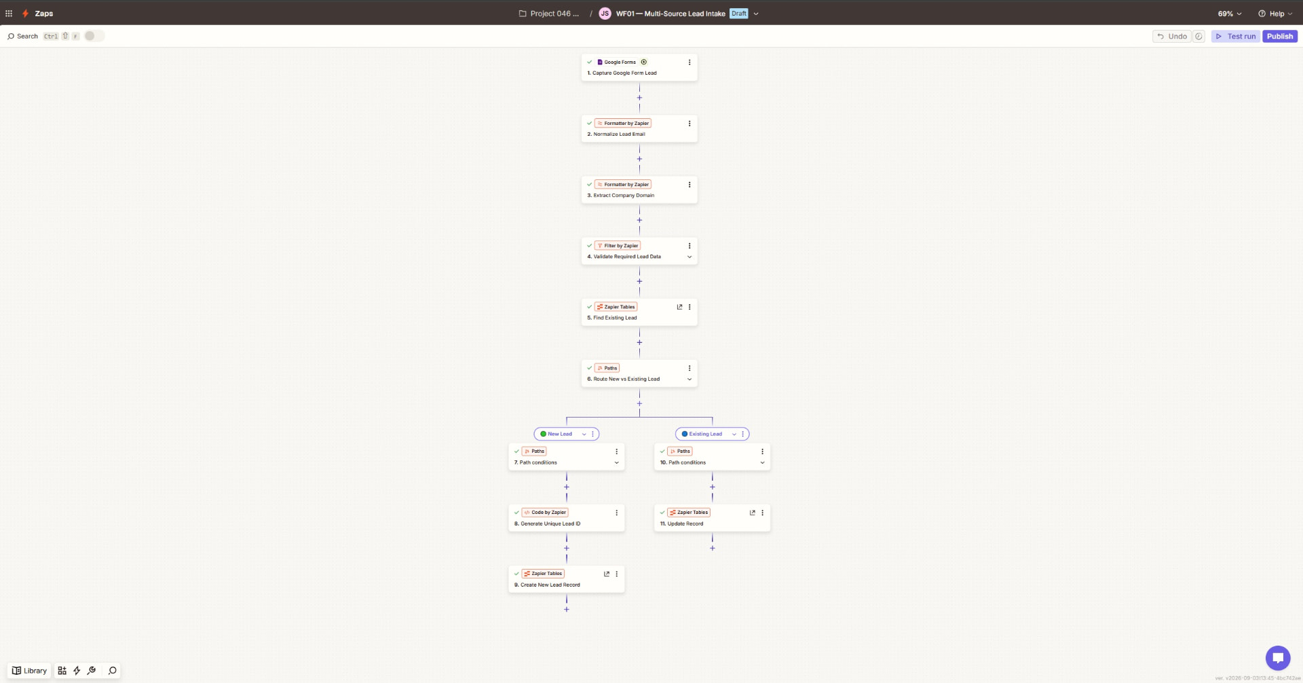
Task: Open three-dot menu on New Lead path
Action: (x=592, y=434)
